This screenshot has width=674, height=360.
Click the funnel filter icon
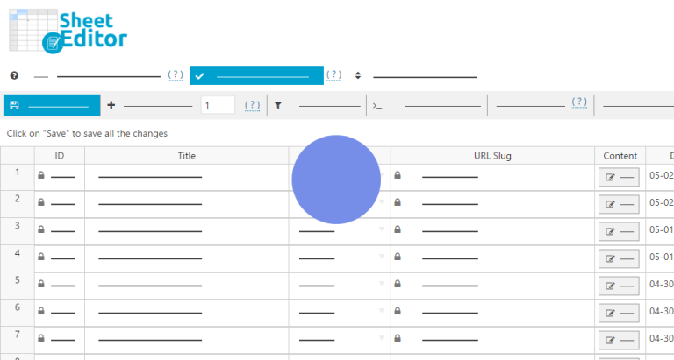coord(278,105)
